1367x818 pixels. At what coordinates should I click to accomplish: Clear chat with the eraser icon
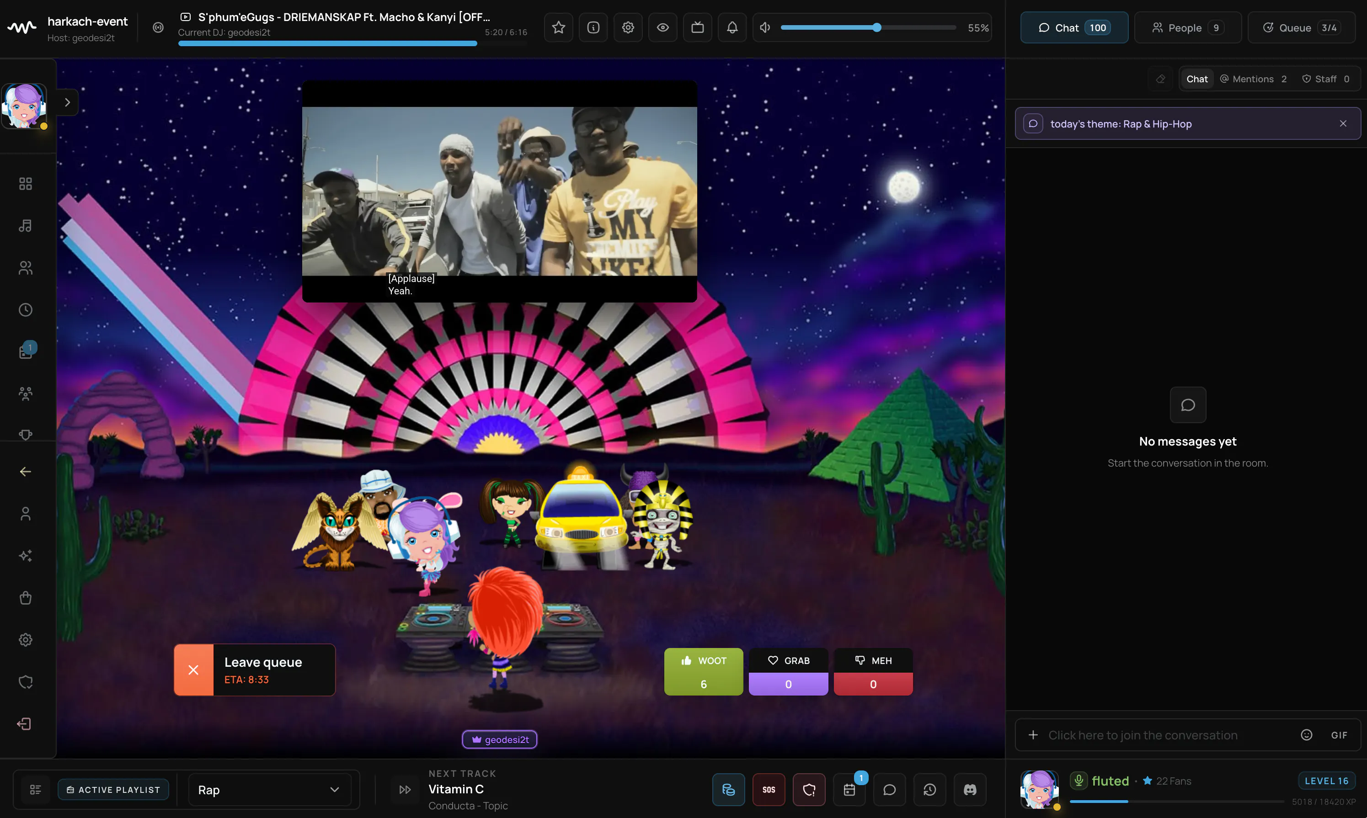(1161, 79)
